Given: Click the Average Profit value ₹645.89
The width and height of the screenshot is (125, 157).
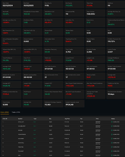Looking at the screenshot, I should [7, 69].
